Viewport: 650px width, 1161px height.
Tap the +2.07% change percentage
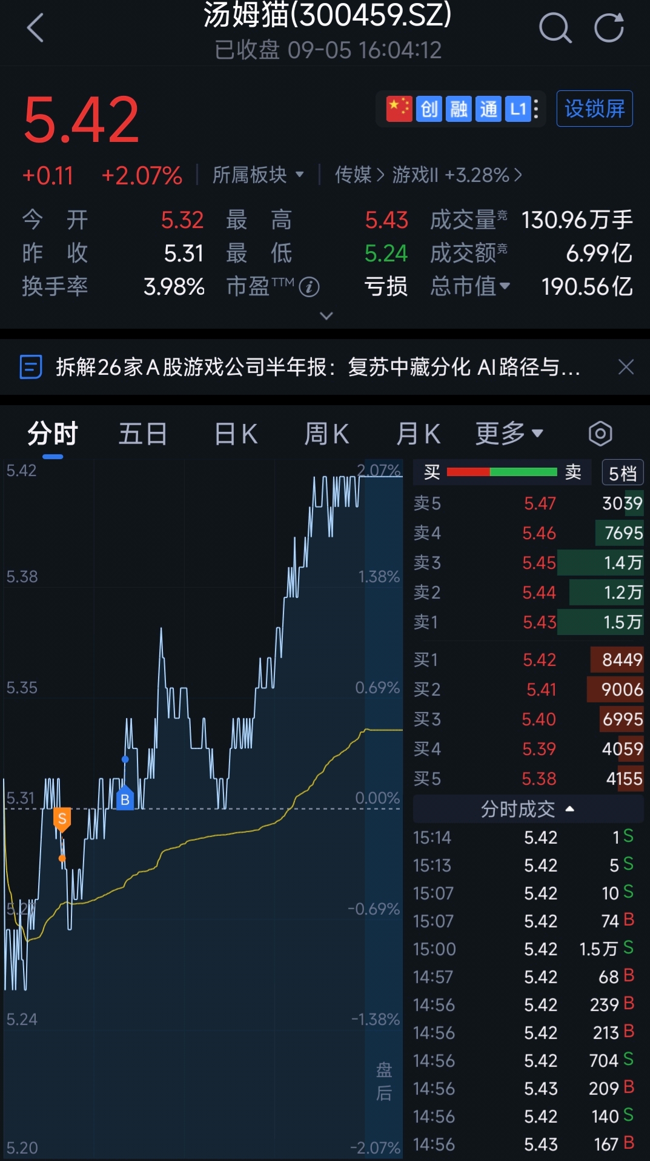point(142,176)
